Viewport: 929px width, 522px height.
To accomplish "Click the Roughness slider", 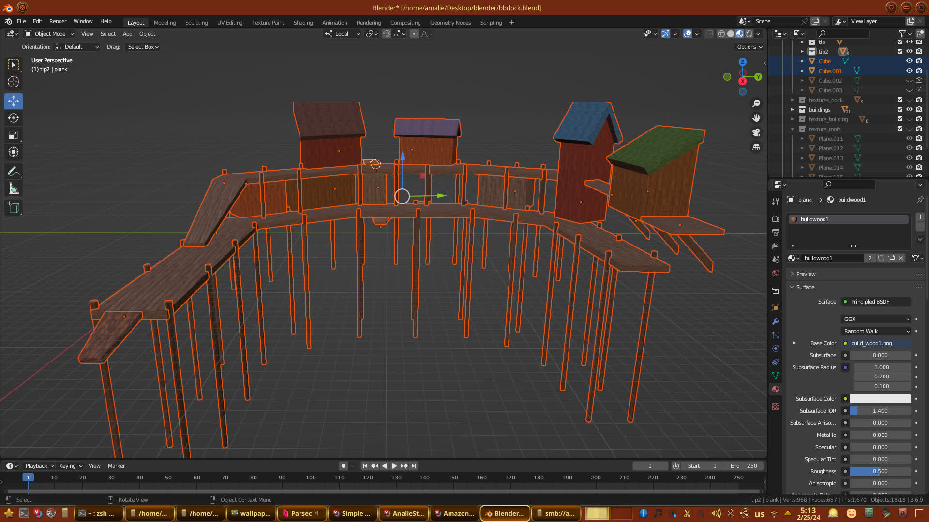I will point(880,471).
